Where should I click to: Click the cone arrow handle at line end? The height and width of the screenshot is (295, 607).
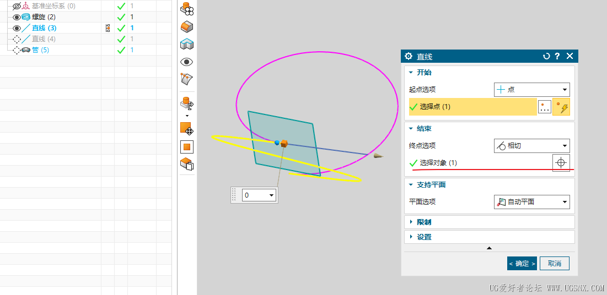(378, 156)
